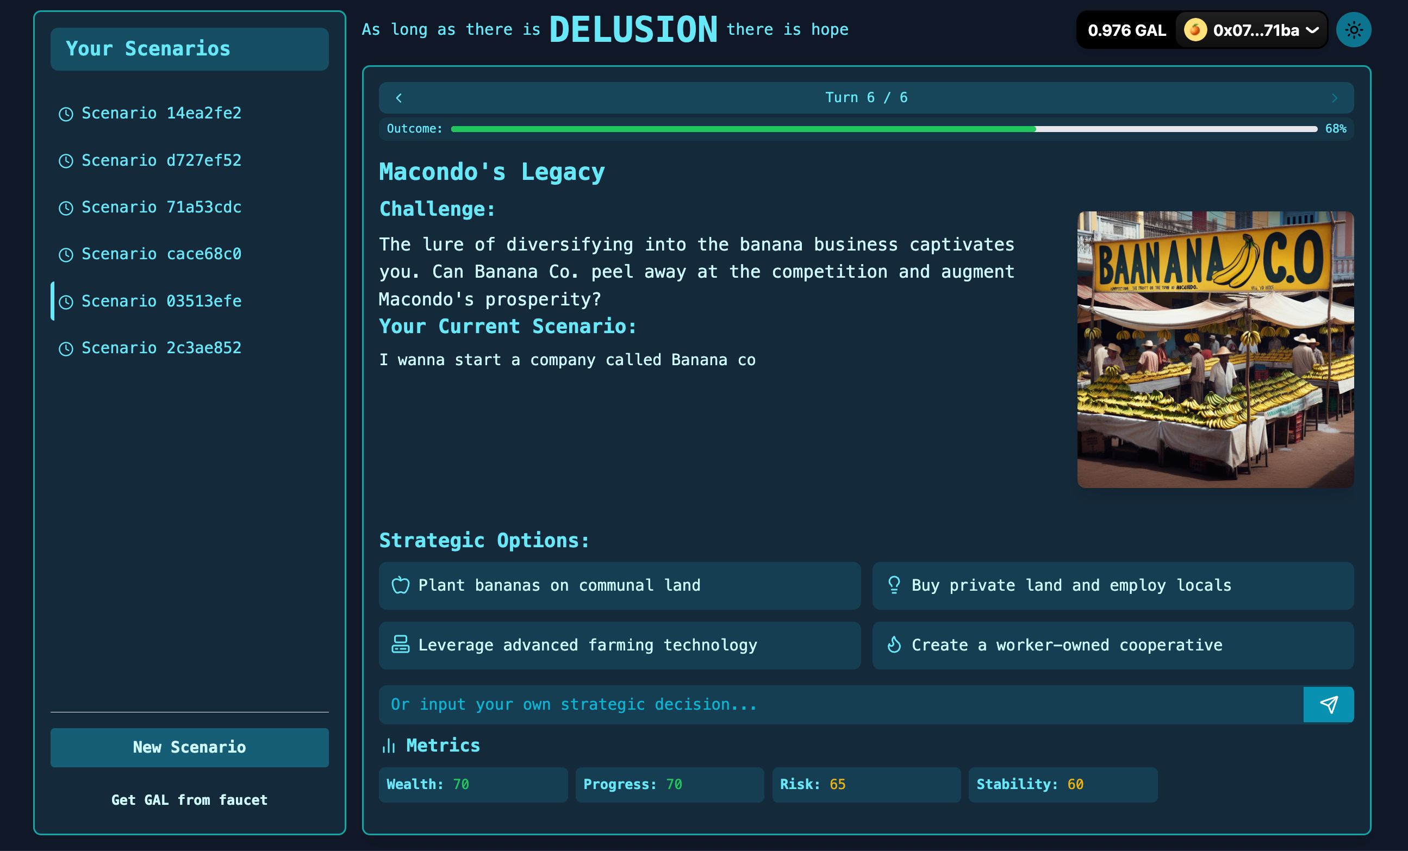Click the Get GAL from faucet link
Screen dimensions: 1408x851
pos(189,800)
